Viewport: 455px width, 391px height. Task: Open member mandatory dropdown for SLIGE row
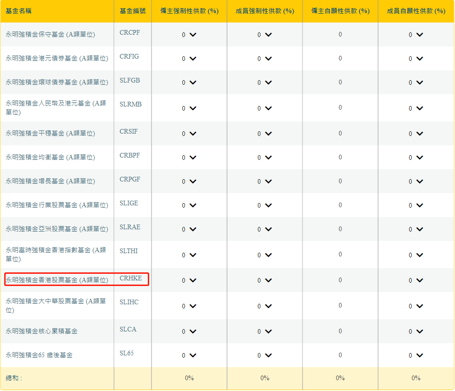click(265, 205)
